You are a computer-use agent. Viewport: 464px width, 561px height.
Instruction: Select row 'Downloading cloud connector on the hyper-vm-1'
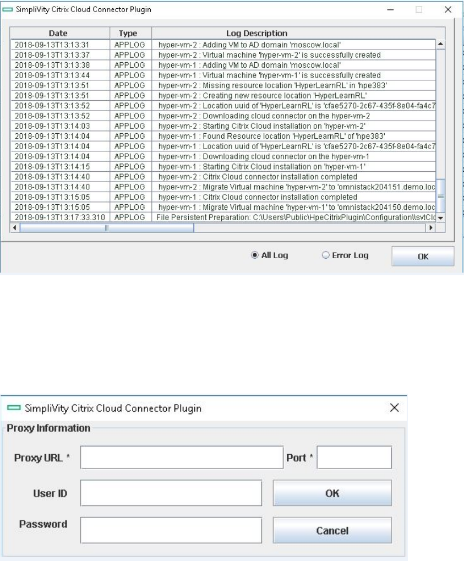pyautogui.click(x=223, y=156)
